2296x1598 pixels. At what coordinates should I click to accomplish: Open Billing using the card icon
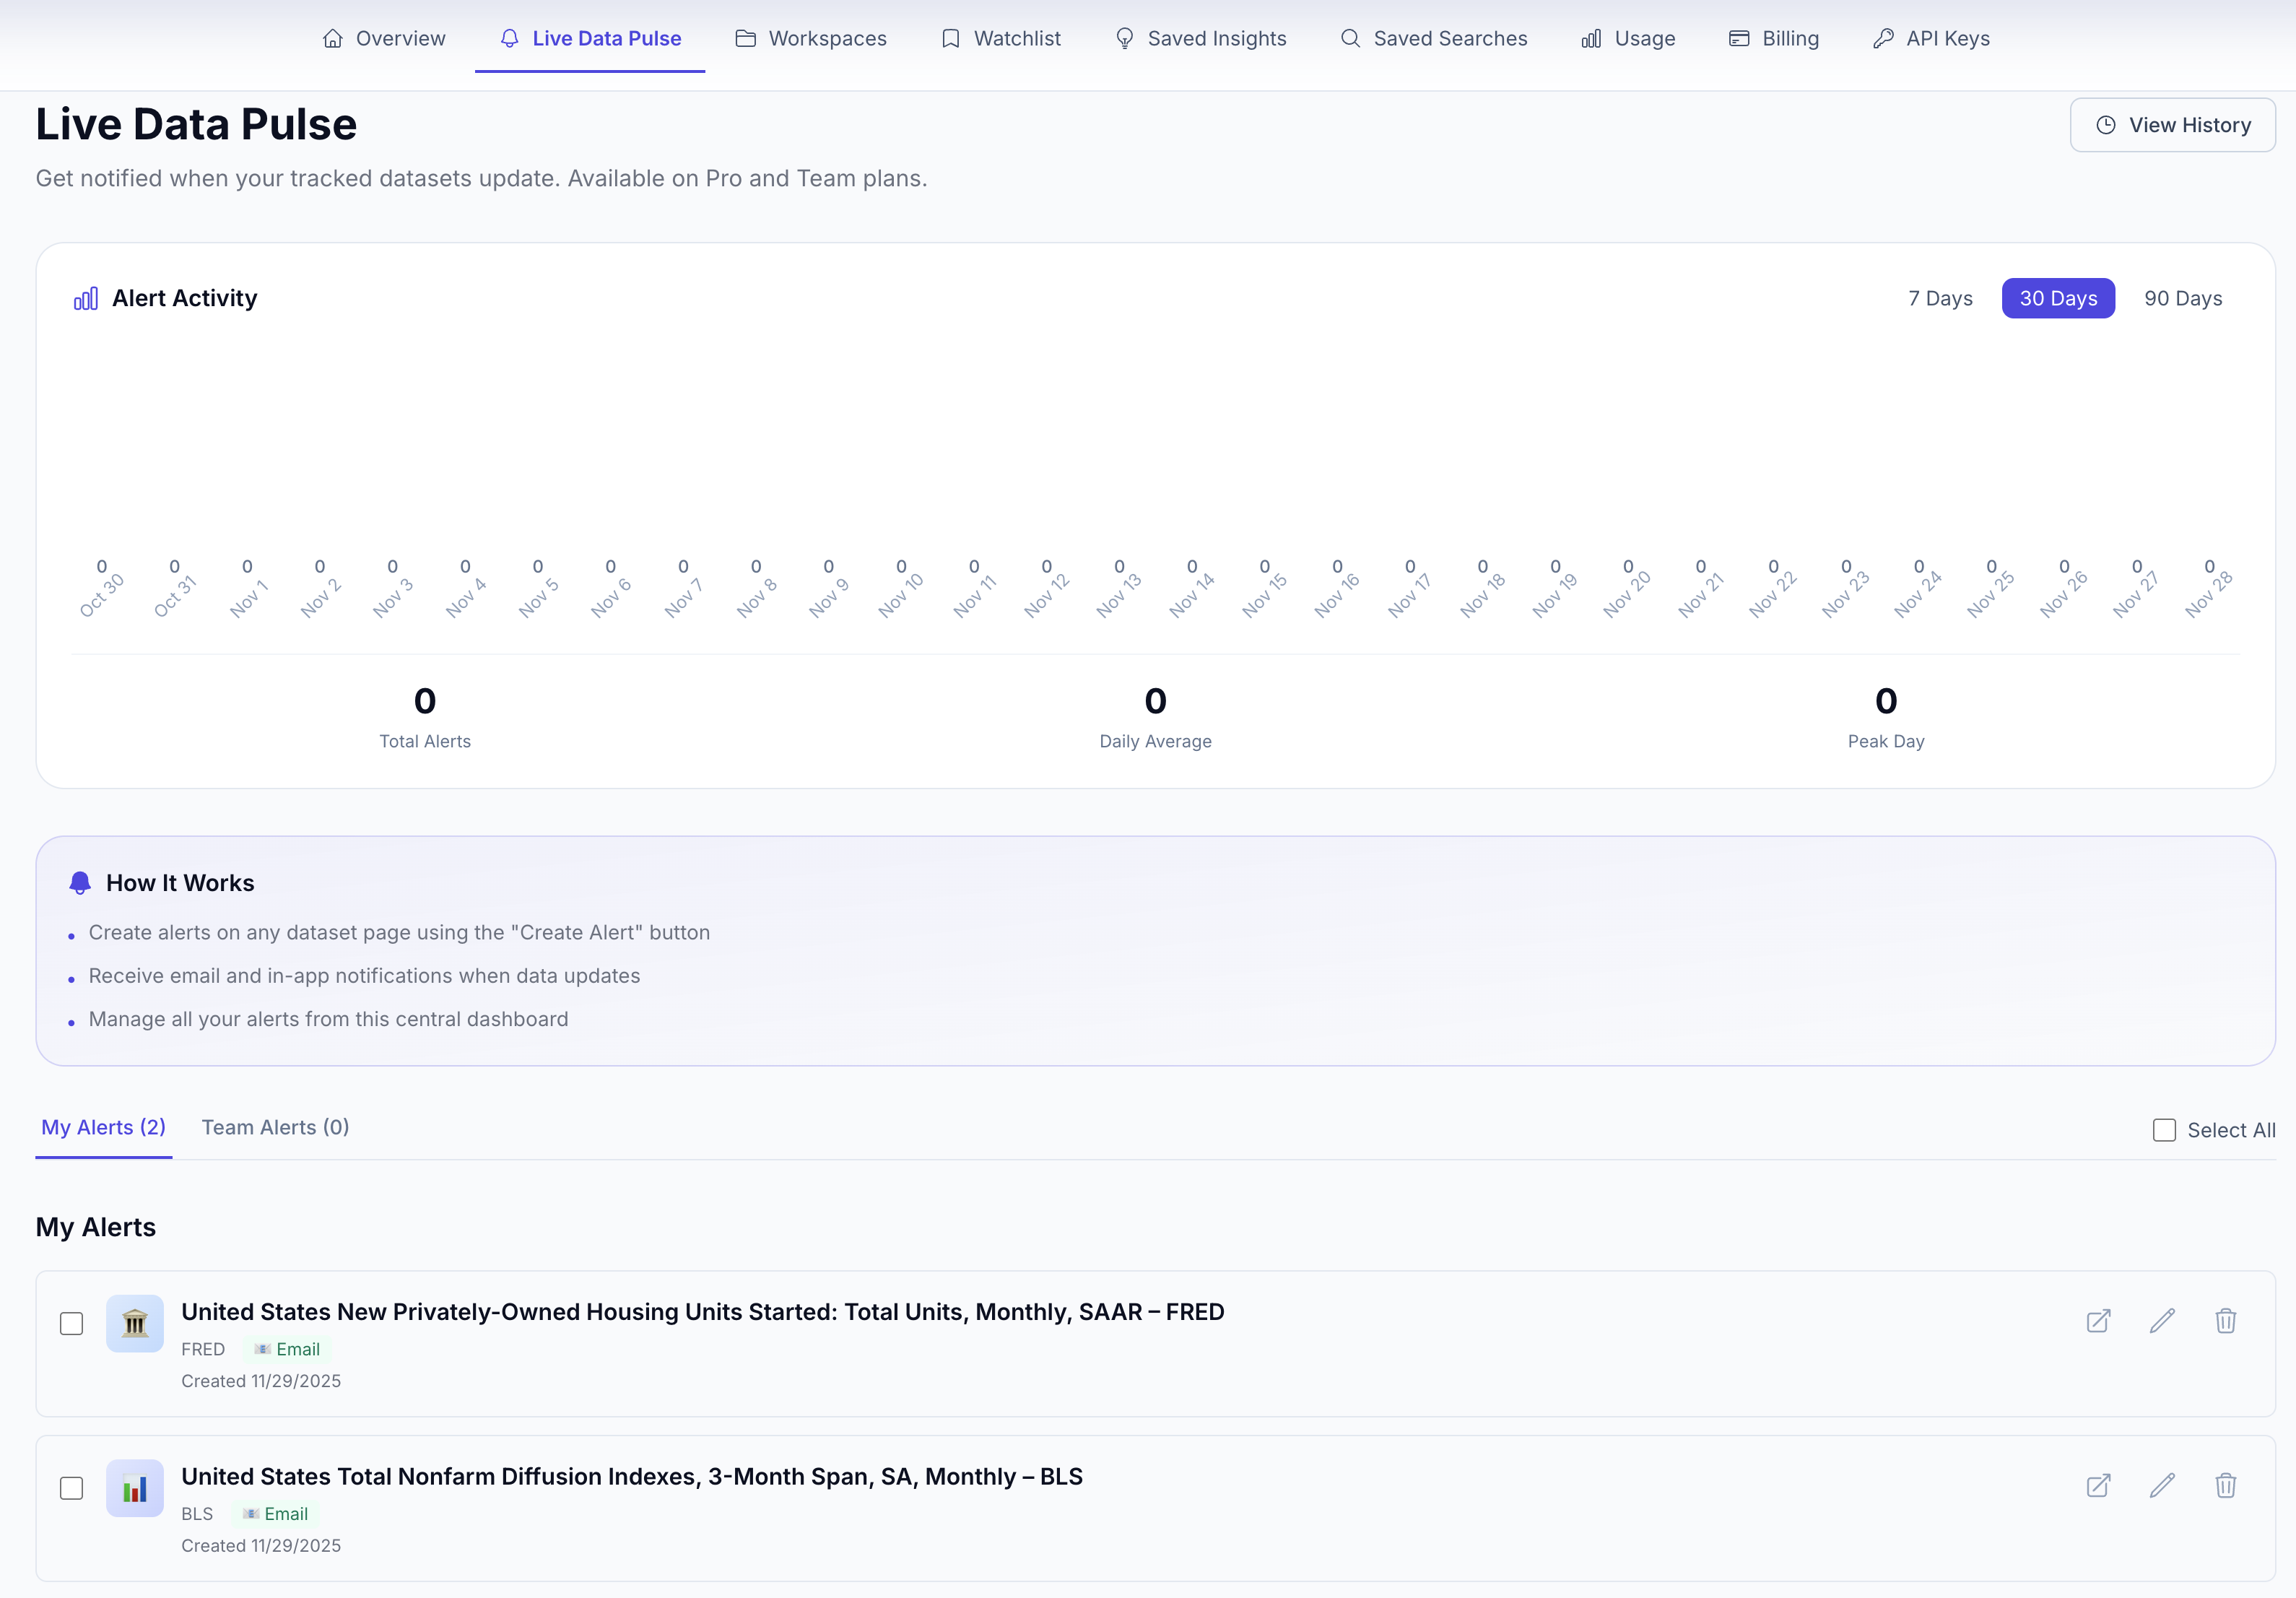(1739, 38)
